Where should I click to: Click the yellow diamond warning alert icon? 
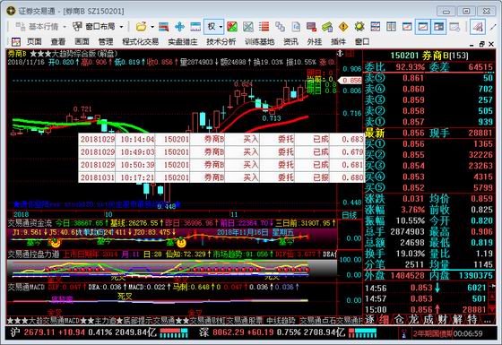[343, 27]
